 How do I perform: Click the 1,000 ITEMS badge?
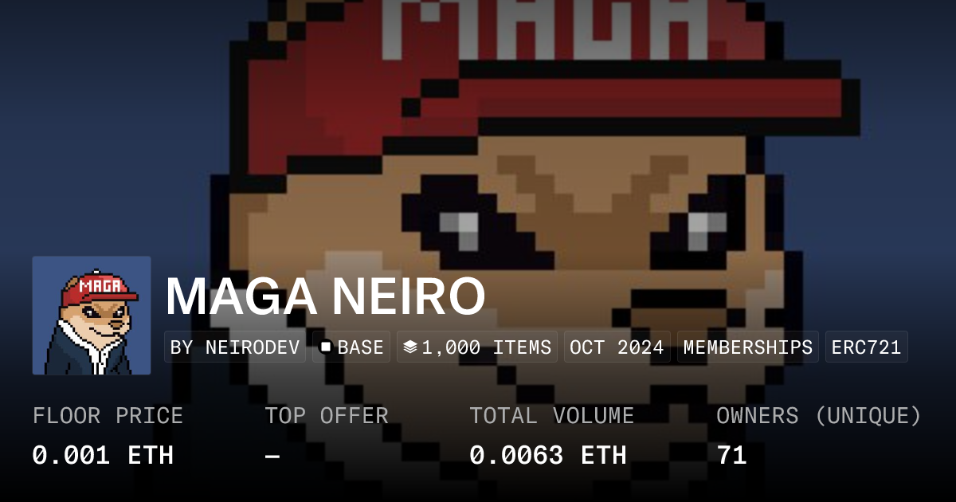[477, 347]
